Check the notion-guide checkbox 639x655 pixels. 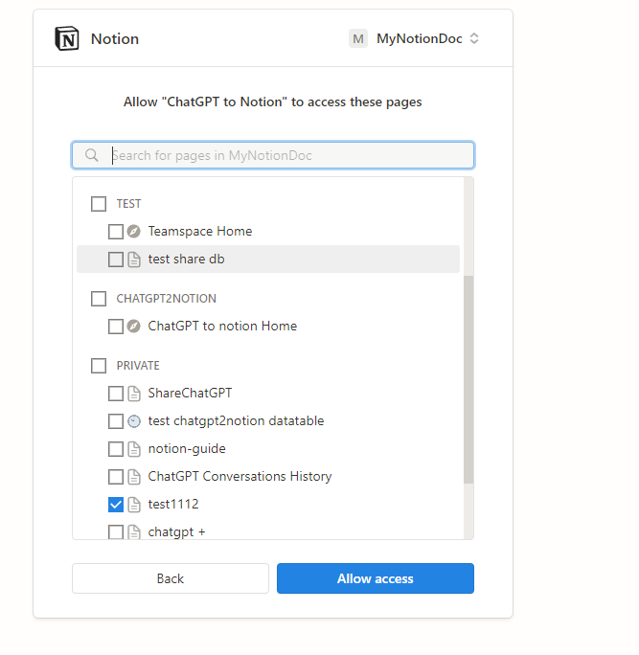116,449
